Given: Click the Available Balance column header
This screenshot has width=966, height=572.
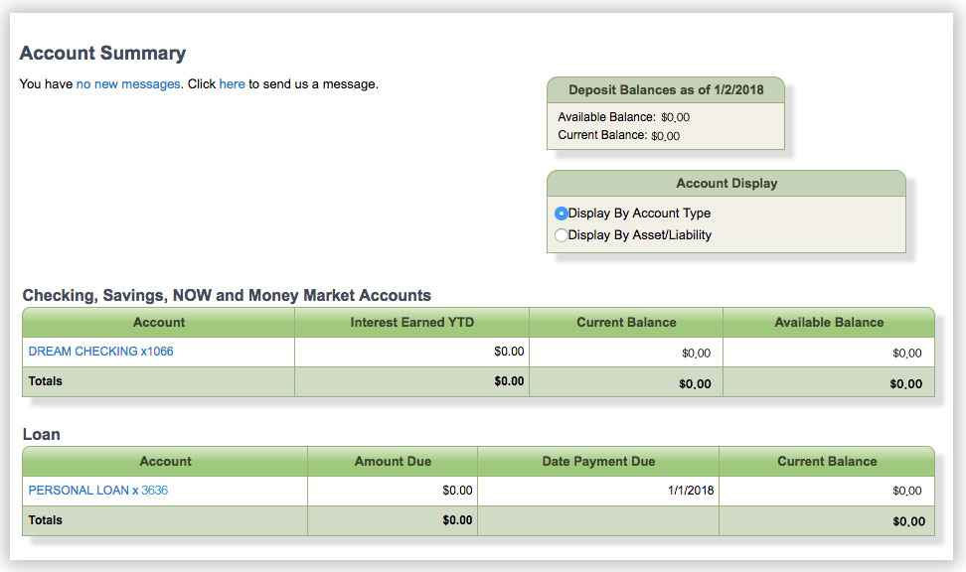Looking at the screenshot, I should coord(828,323).
